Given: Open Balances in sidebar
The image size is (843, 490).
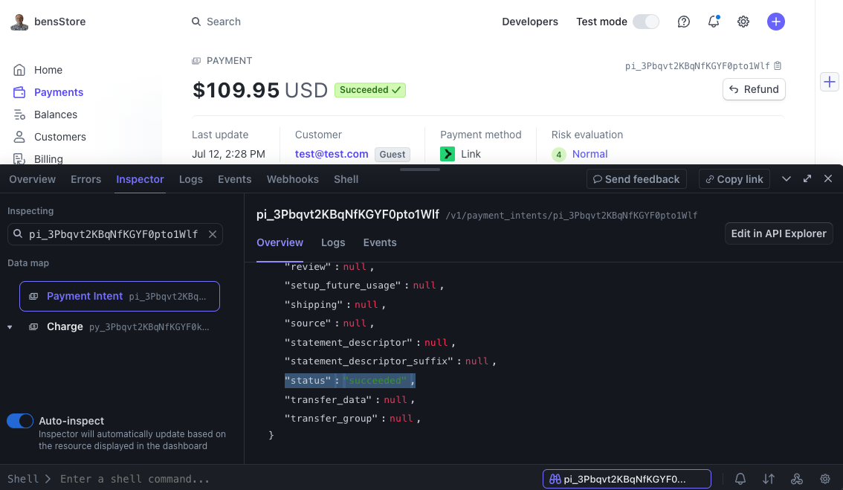Looking at the screenshot, I should pos(45,115).
